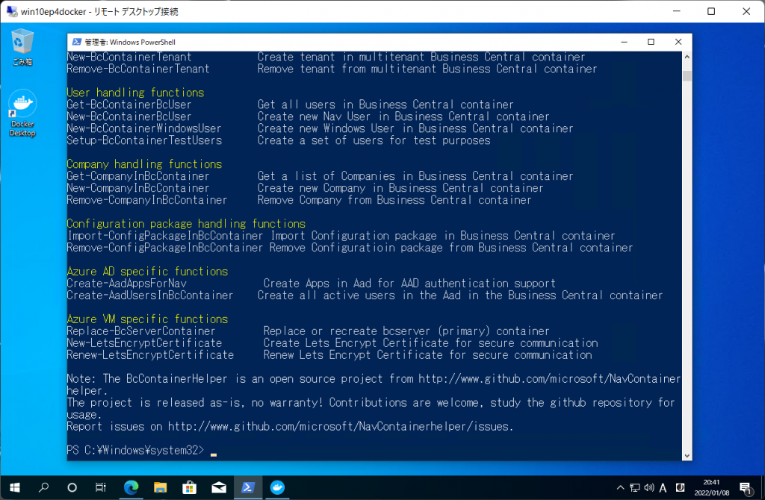Viewport: 765px width, 500px height.
Task: Minimize the Remote Desktop window
Action: point(676,11)
